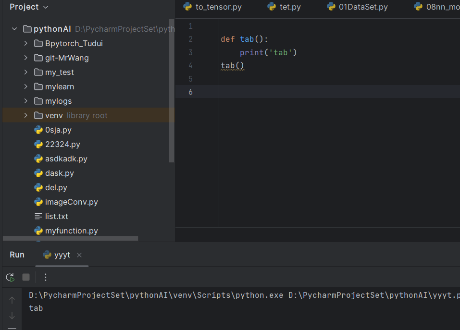Image resolution: width=460 pixels, height=330 pixels.
Task: Click the Python icon of imageConv.py
Action: pyautogui.click(x=38, y=202)
